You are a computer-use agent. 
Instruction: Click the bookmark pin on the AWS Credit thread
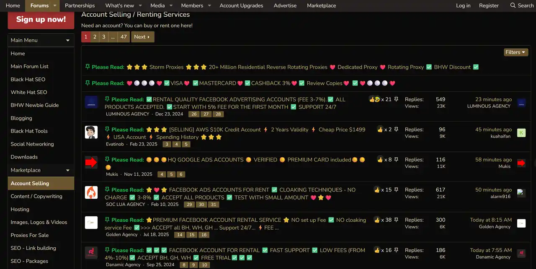[396, 129]
